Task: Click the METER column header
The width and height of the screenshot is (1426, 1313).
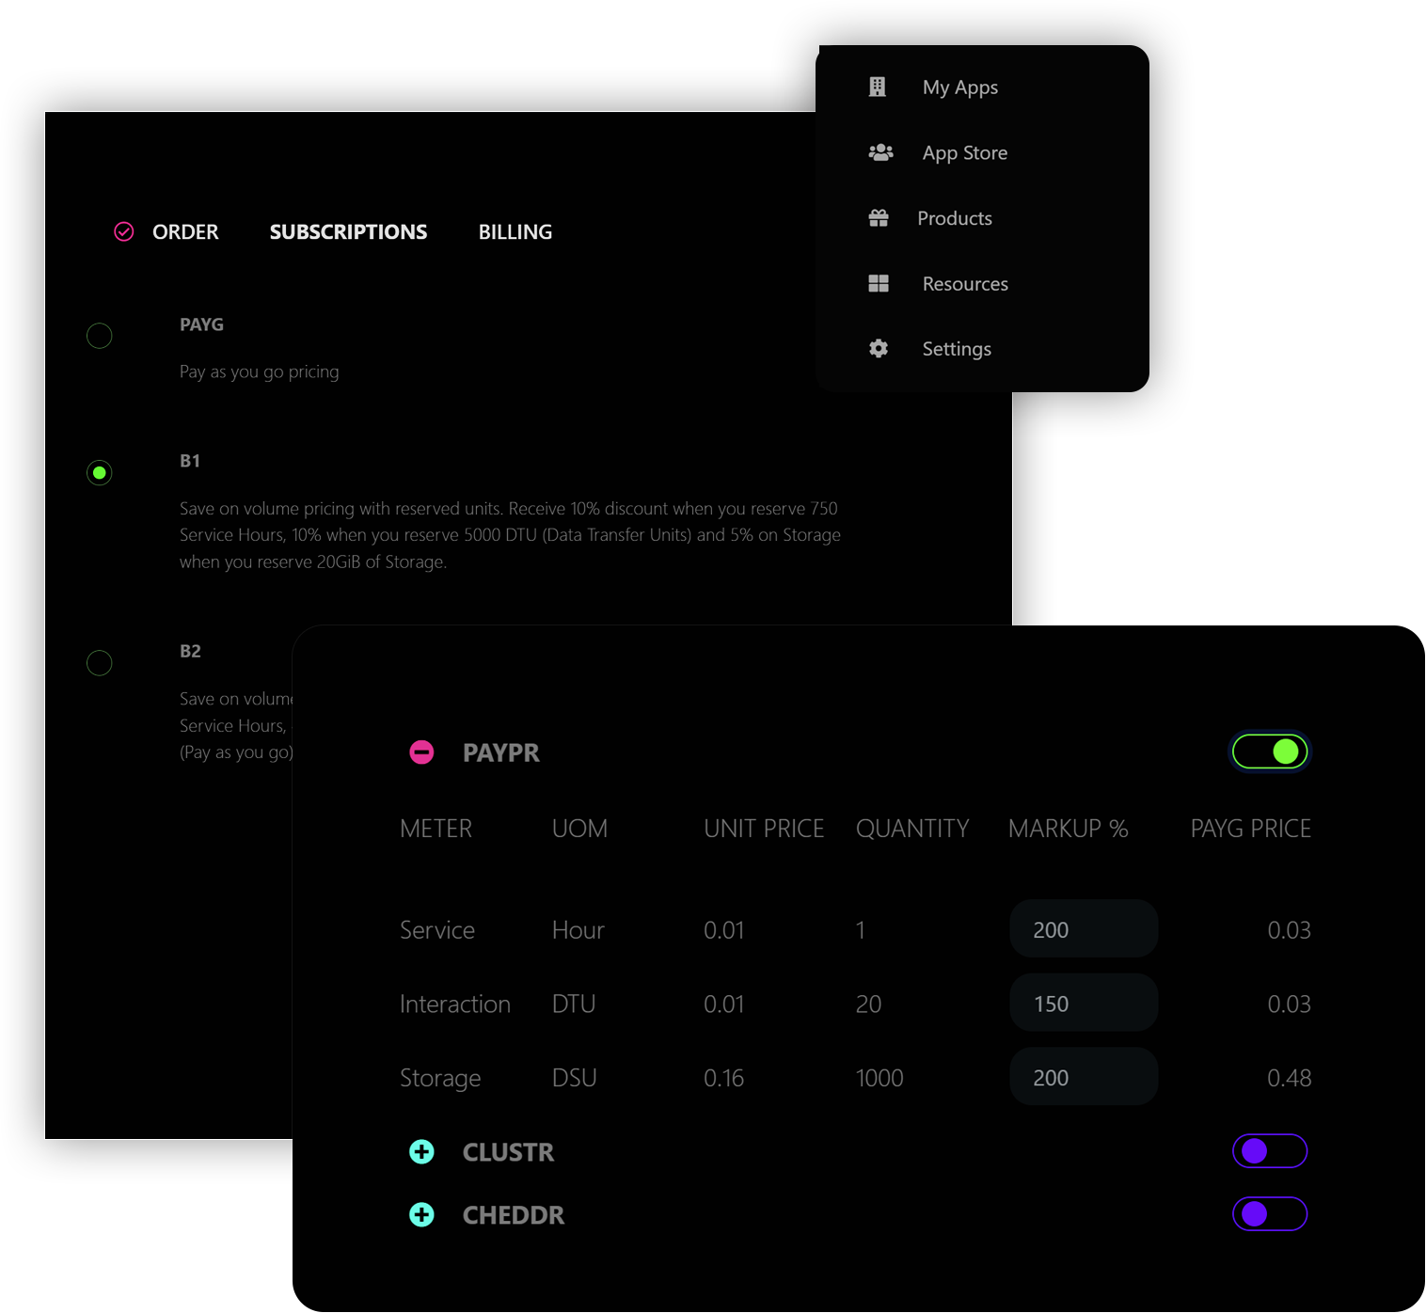Action: click(436, 829)
